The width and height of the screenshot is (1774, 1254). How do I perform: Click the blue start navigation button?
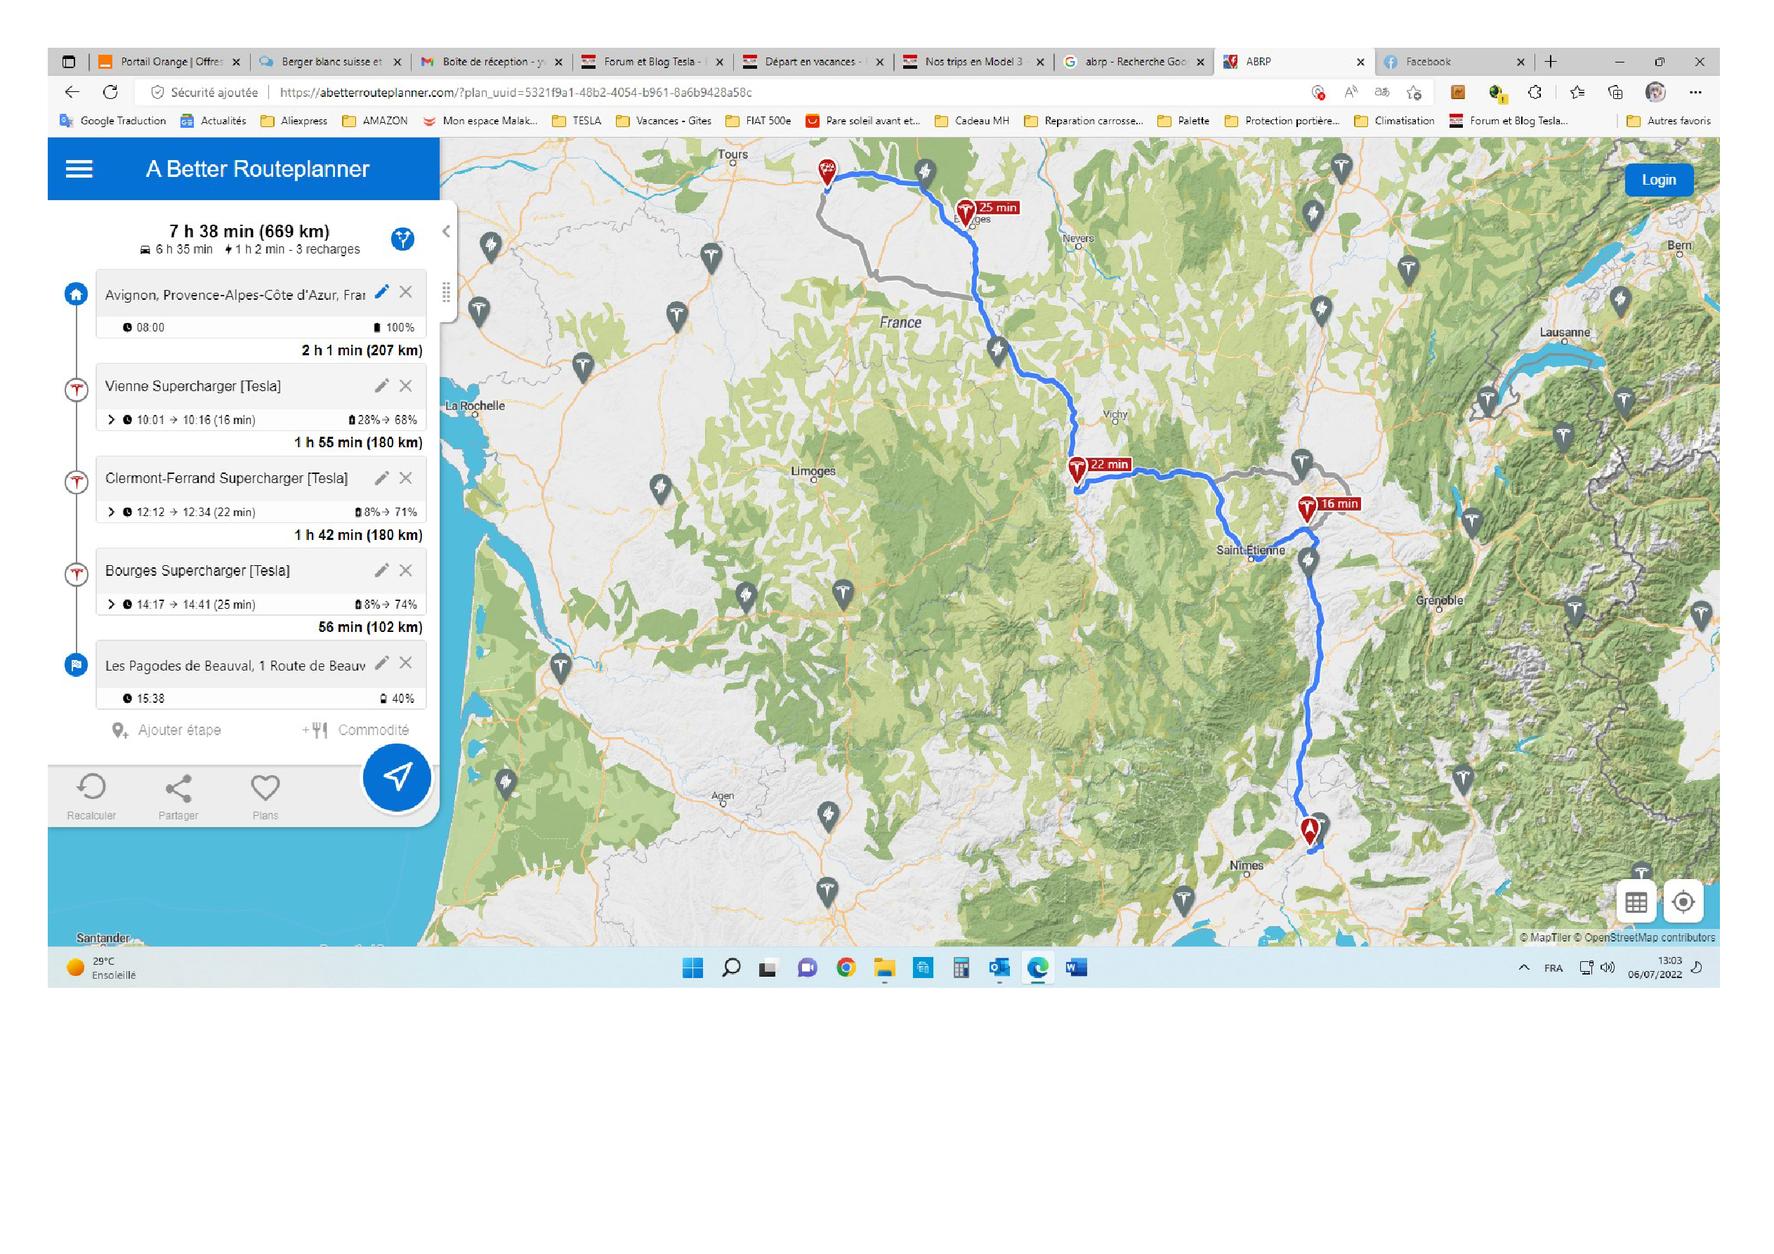click(x=397, y=777)
